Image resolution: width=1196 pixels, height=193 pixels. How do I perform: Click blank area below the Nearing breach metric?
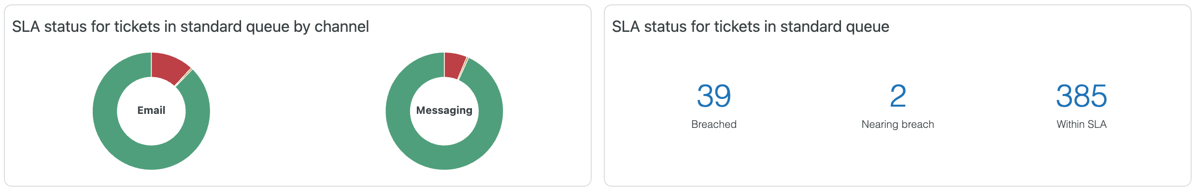click(897, 159)
